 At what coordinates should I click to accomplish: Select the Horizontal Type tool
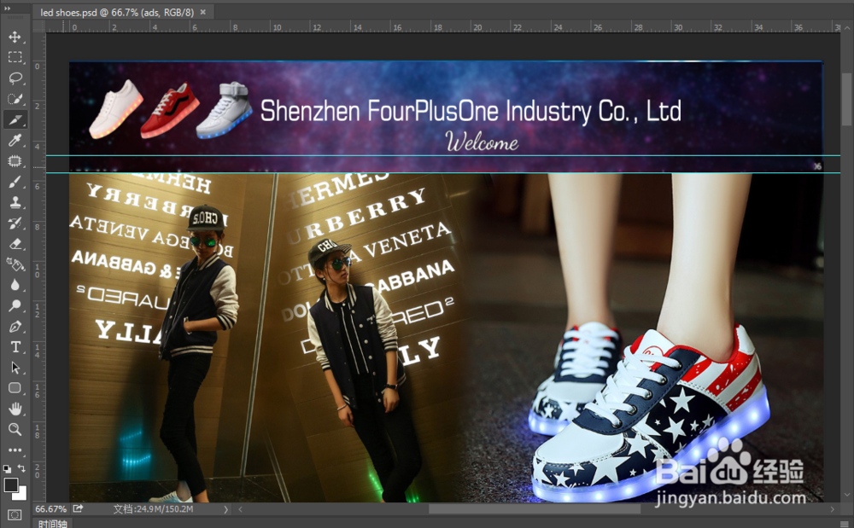tap(15, 347)
